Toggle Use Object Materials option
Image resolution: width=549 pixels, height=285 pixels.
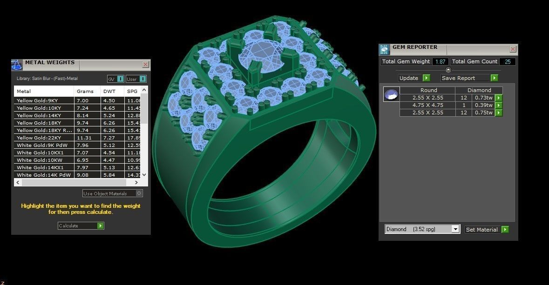click(139, 193)
